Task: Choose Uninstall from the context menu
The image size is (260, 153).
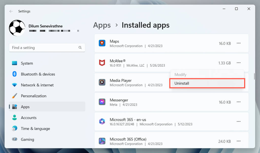Action: point(207,83)
